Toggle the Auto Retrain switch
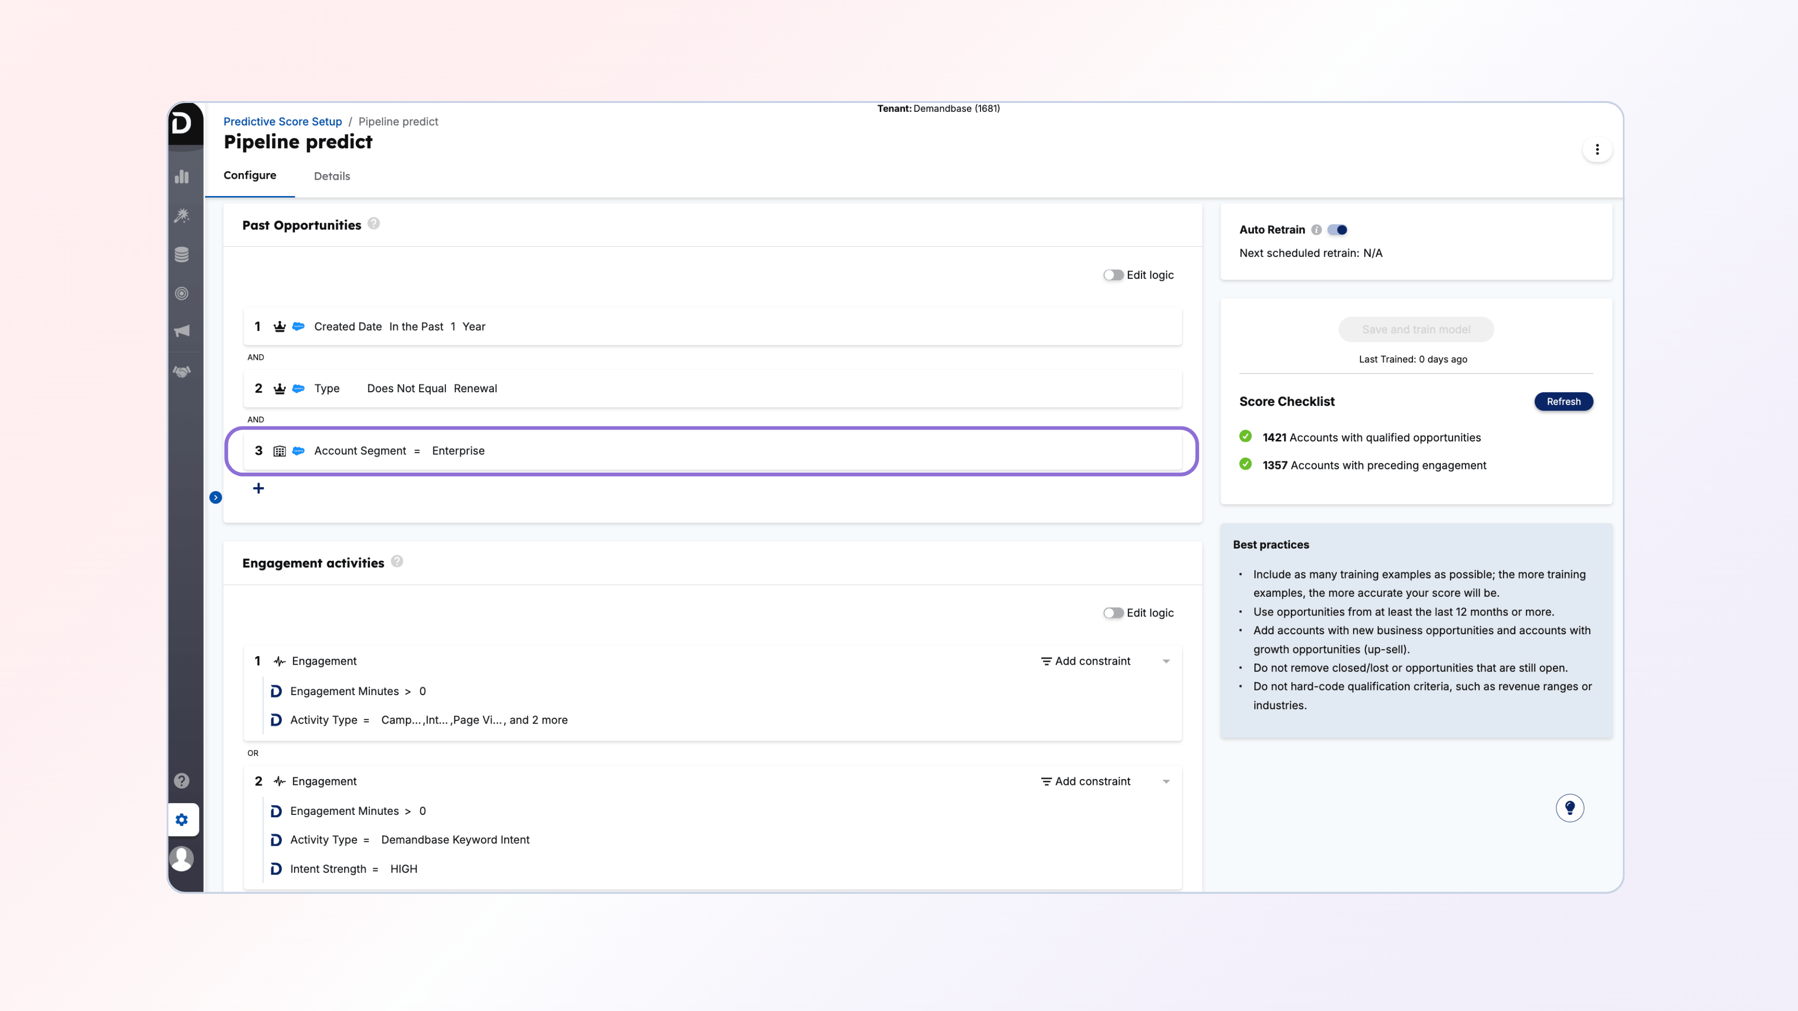This screenshot has width=1798, height=1011. [1337, 229]
